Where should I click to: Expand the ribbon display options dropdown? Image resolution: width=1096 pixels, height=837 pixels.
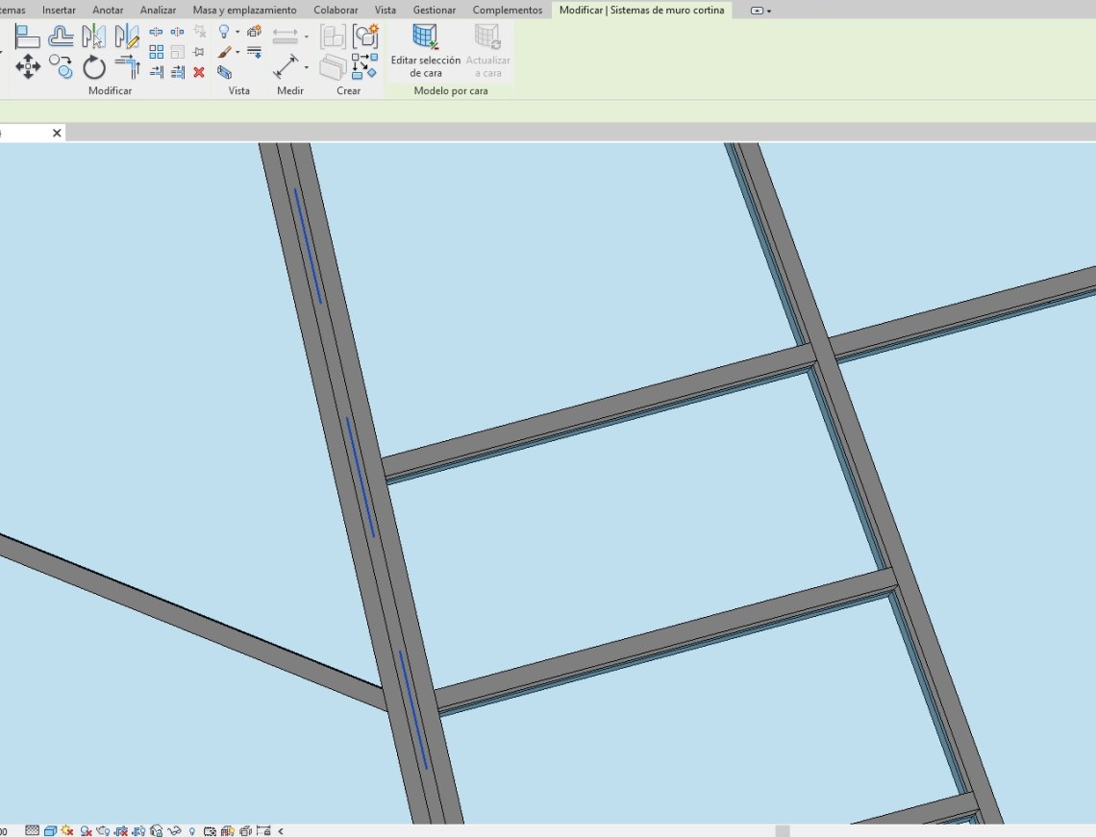coord(768,11)
